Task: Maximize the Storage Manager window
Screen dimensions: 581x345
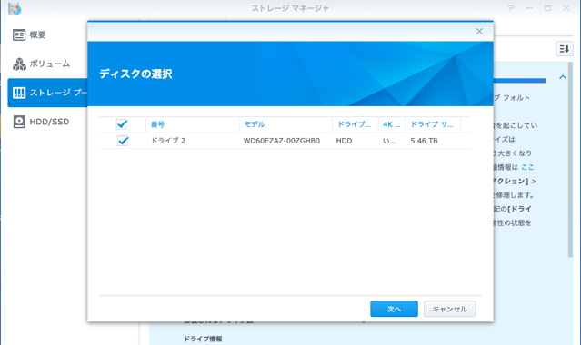Action: pos(547,8)
